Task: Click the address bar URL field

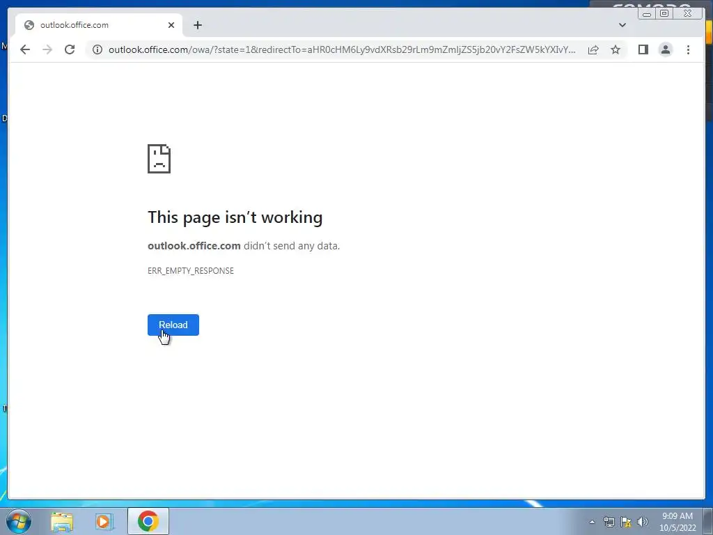Action: click(342, 49)
